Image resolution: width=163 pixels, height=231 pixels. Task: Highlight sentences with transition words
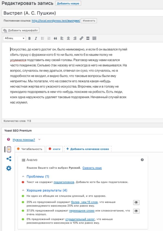click(136, 211)
